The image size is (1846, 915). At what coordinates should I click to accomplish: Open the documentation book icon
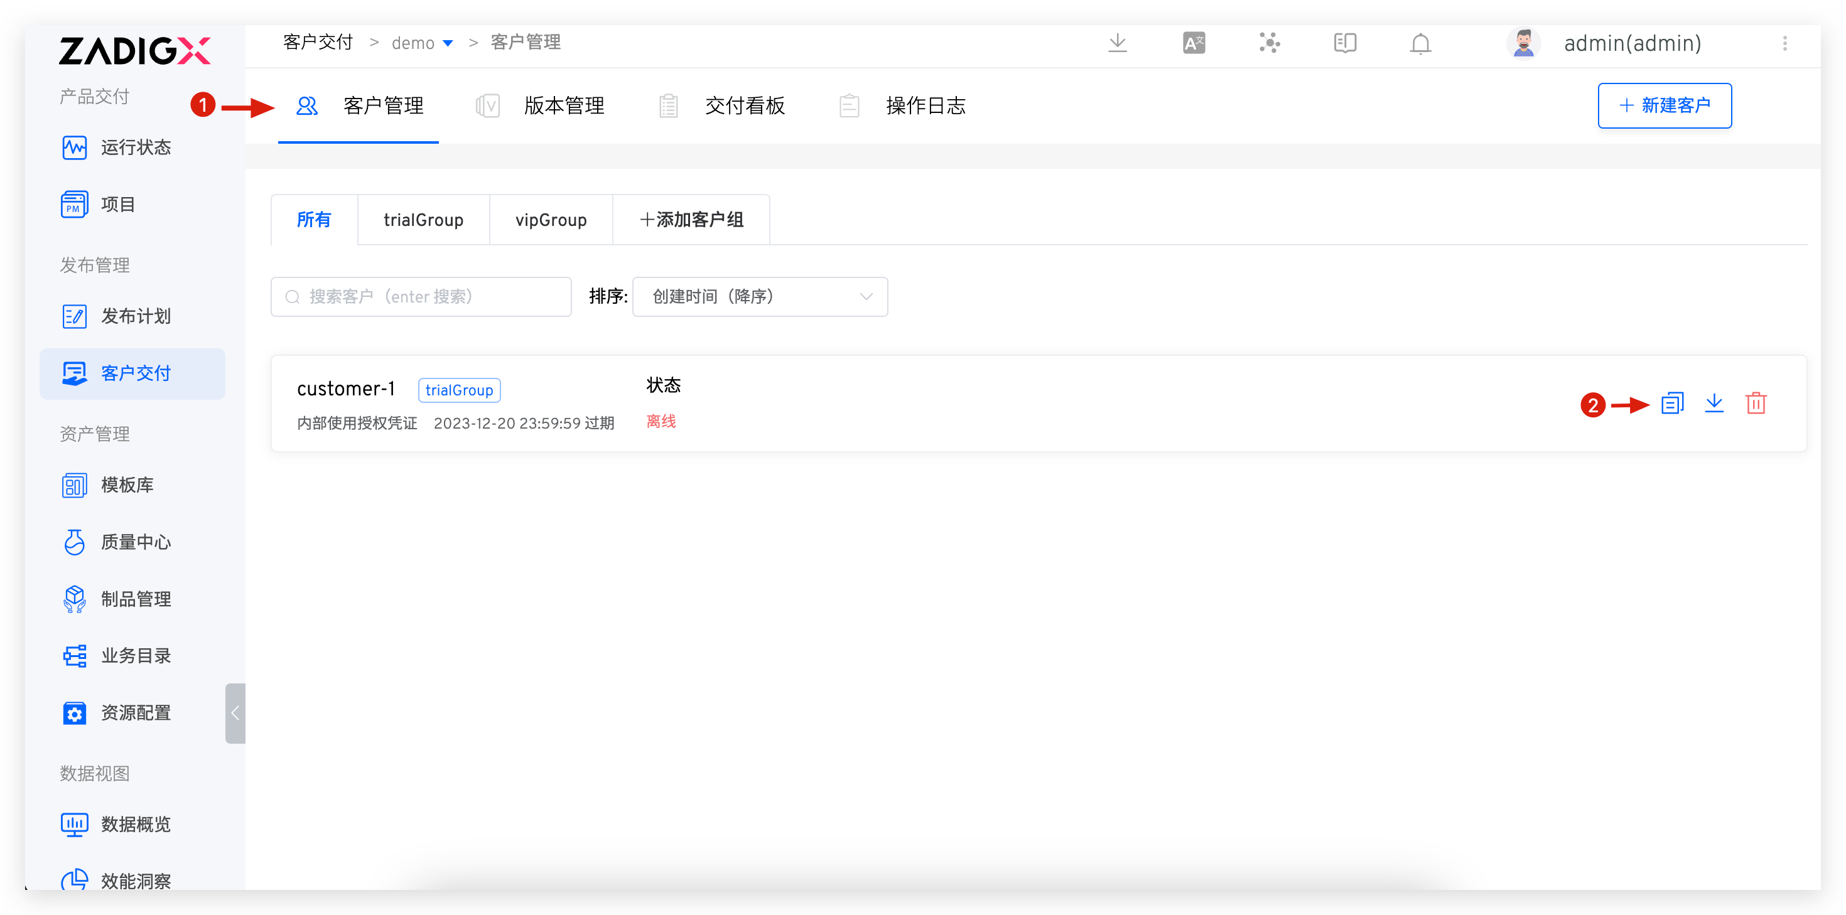(1345, 44)
